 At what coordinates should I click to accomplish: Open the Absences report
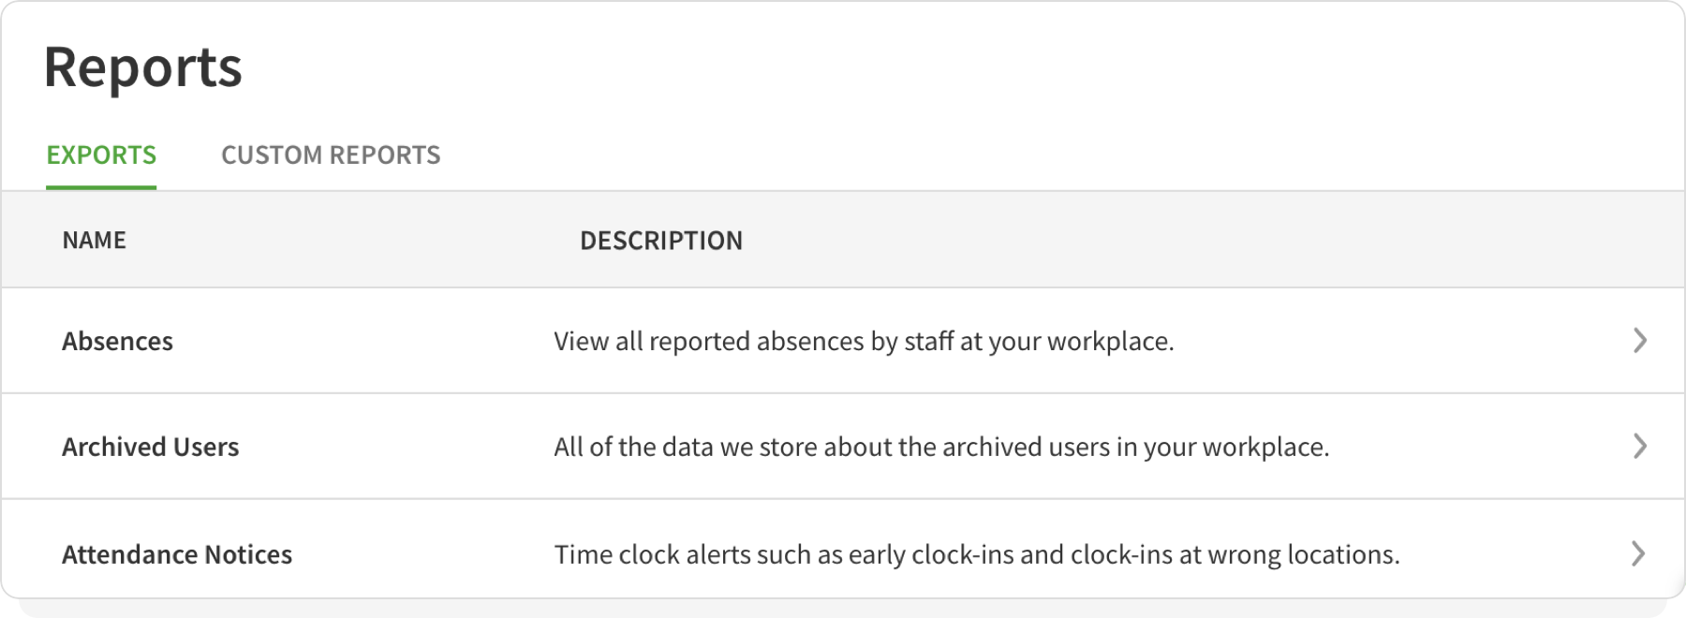coord(117,341)
